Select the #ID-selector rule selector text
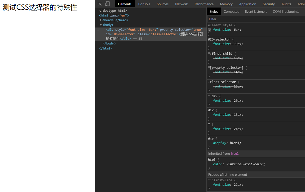 [219, 39]
